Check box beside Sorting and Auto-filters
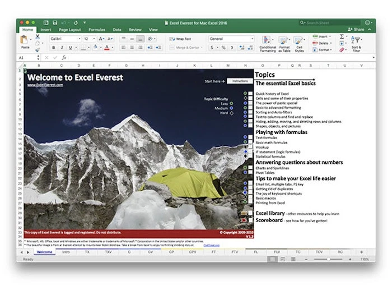392x295 pixels. coord(250,112)
